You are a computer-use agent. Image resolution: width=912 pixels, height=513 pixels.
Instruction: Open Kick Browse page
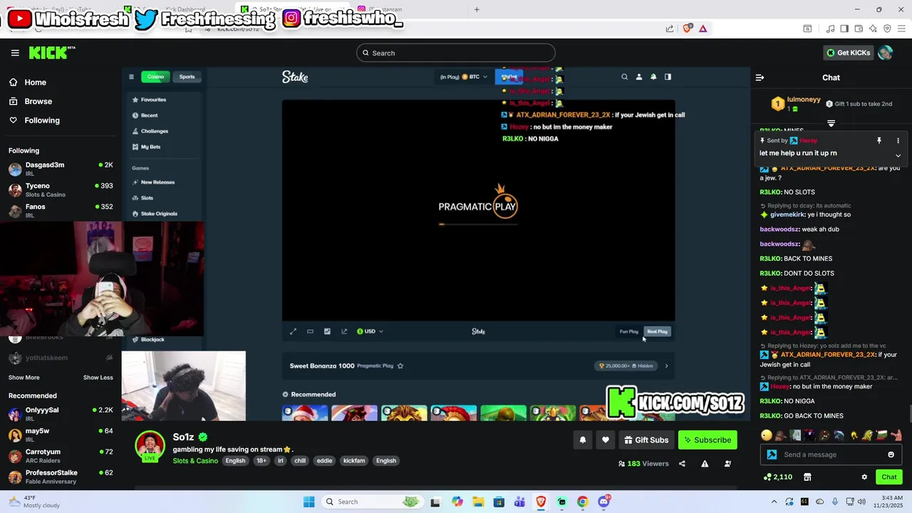click(38, 101)
